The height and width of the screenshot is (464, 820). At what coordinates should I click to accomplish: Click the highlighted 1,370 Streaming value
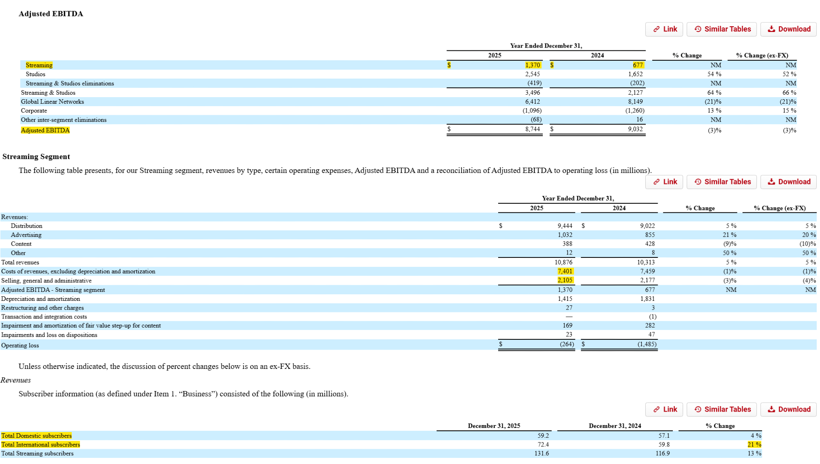tap(533, 65)
